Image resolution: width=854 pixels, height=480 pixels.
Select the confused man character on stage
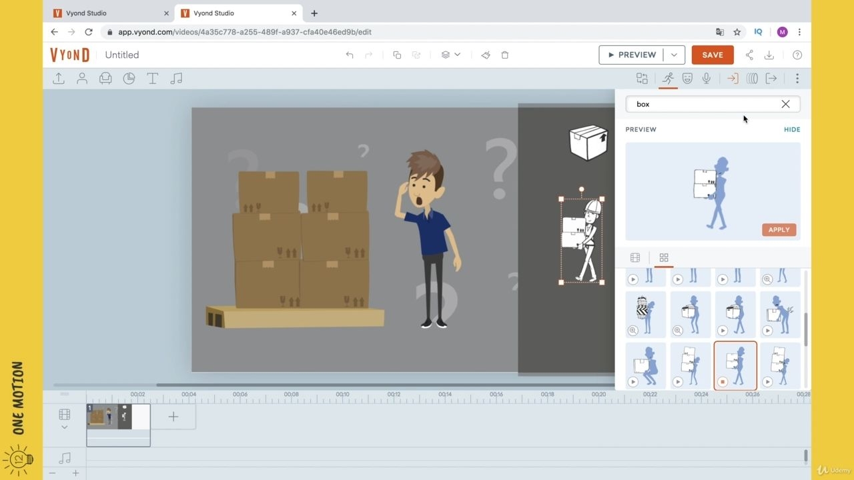tap(428, 240)
